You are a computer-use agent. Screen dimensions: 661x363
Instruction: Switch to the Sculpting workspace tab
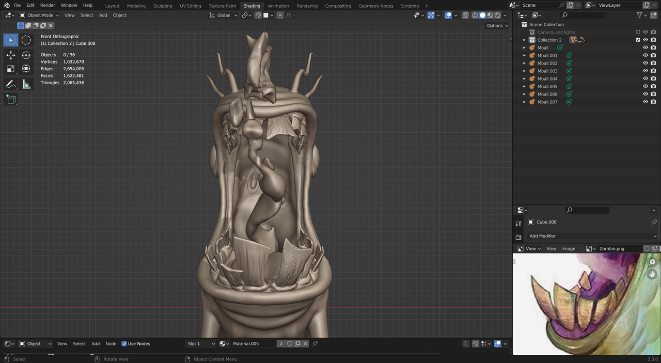coord(163,6)
